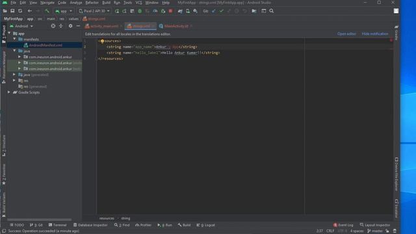Open the Event Log button
Viewport: 416px width, 234px height.
click(343, 225)
